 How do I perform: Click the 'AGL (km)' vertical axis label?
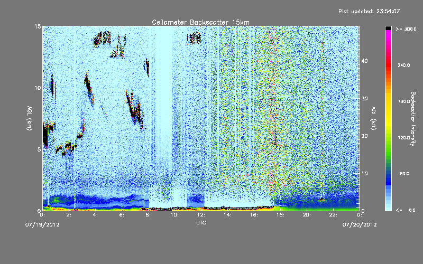coord(30,118)
